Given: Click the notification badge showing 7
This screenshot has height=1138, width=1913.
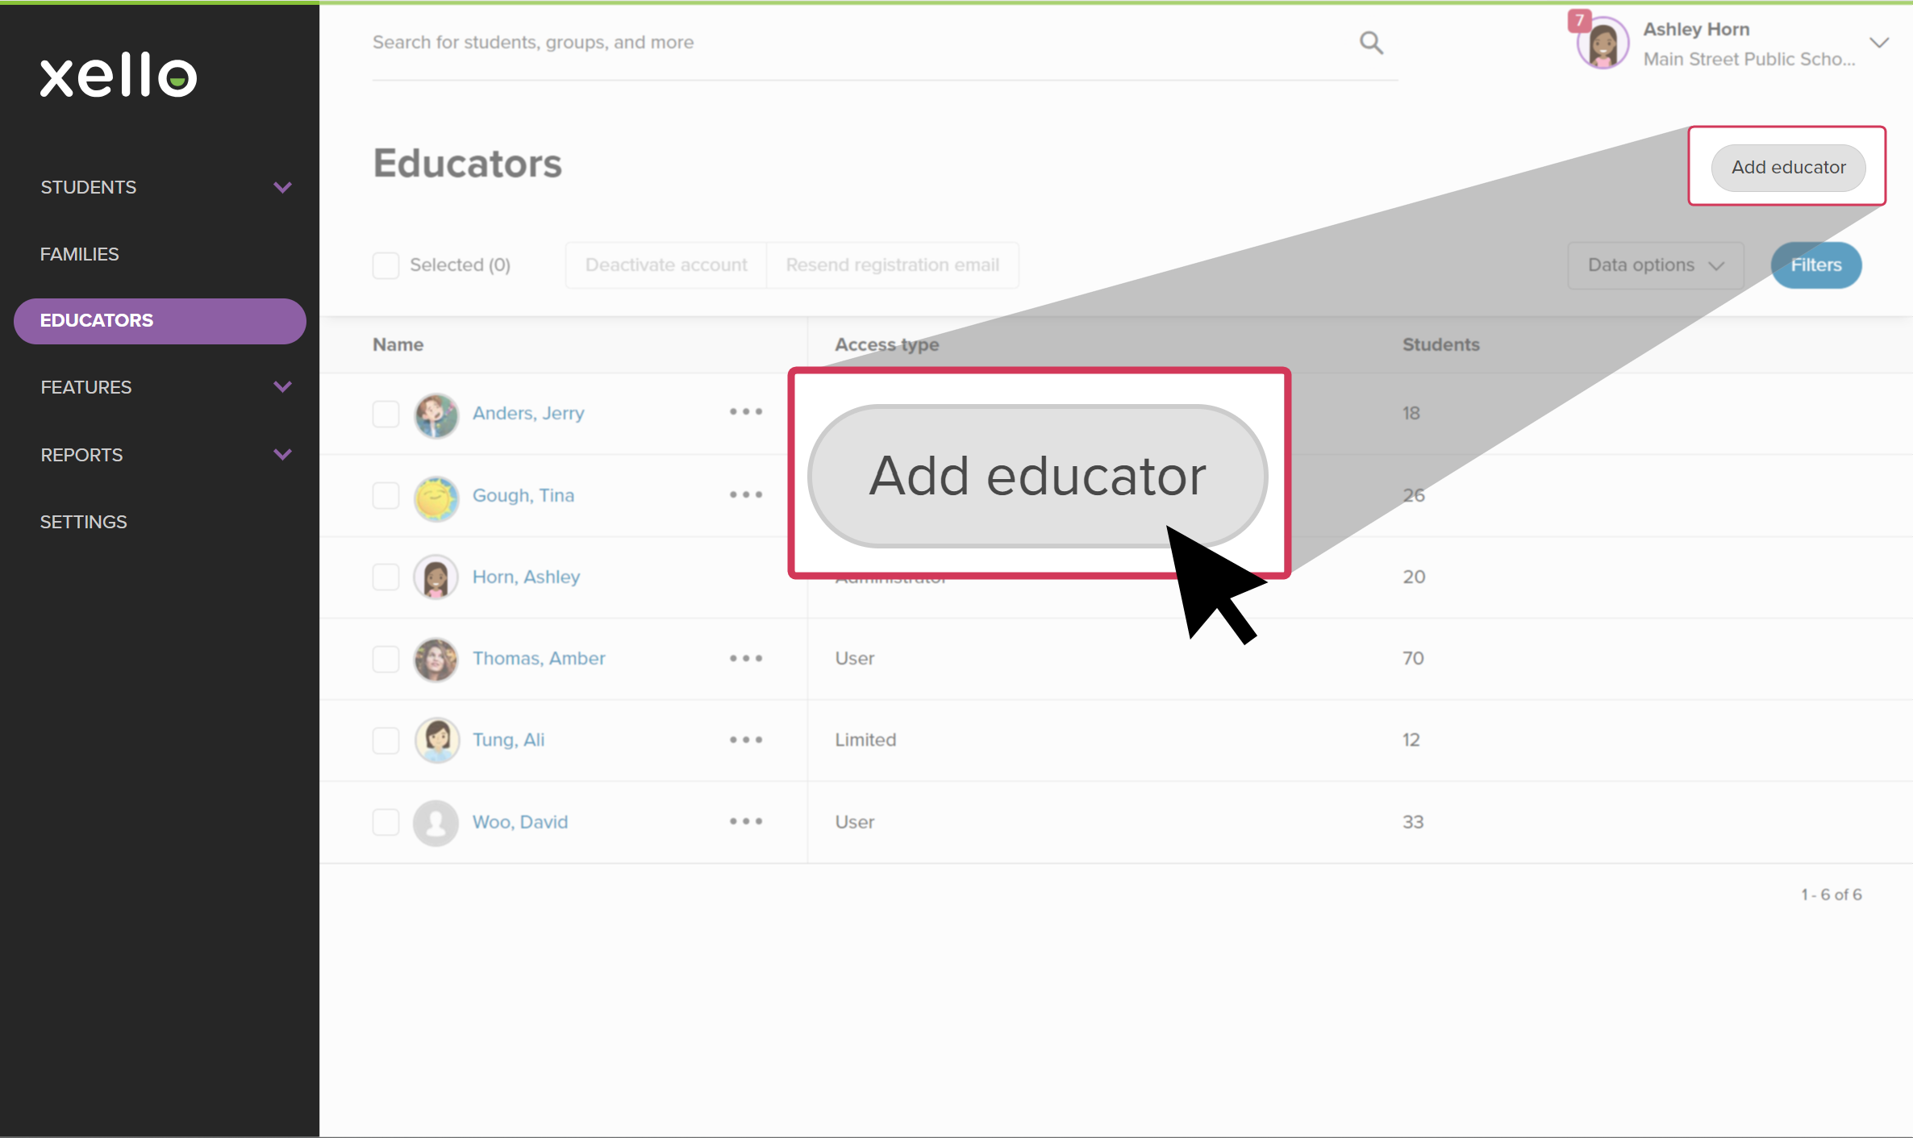Looking at the screenshot, I should click(1579, 19).
